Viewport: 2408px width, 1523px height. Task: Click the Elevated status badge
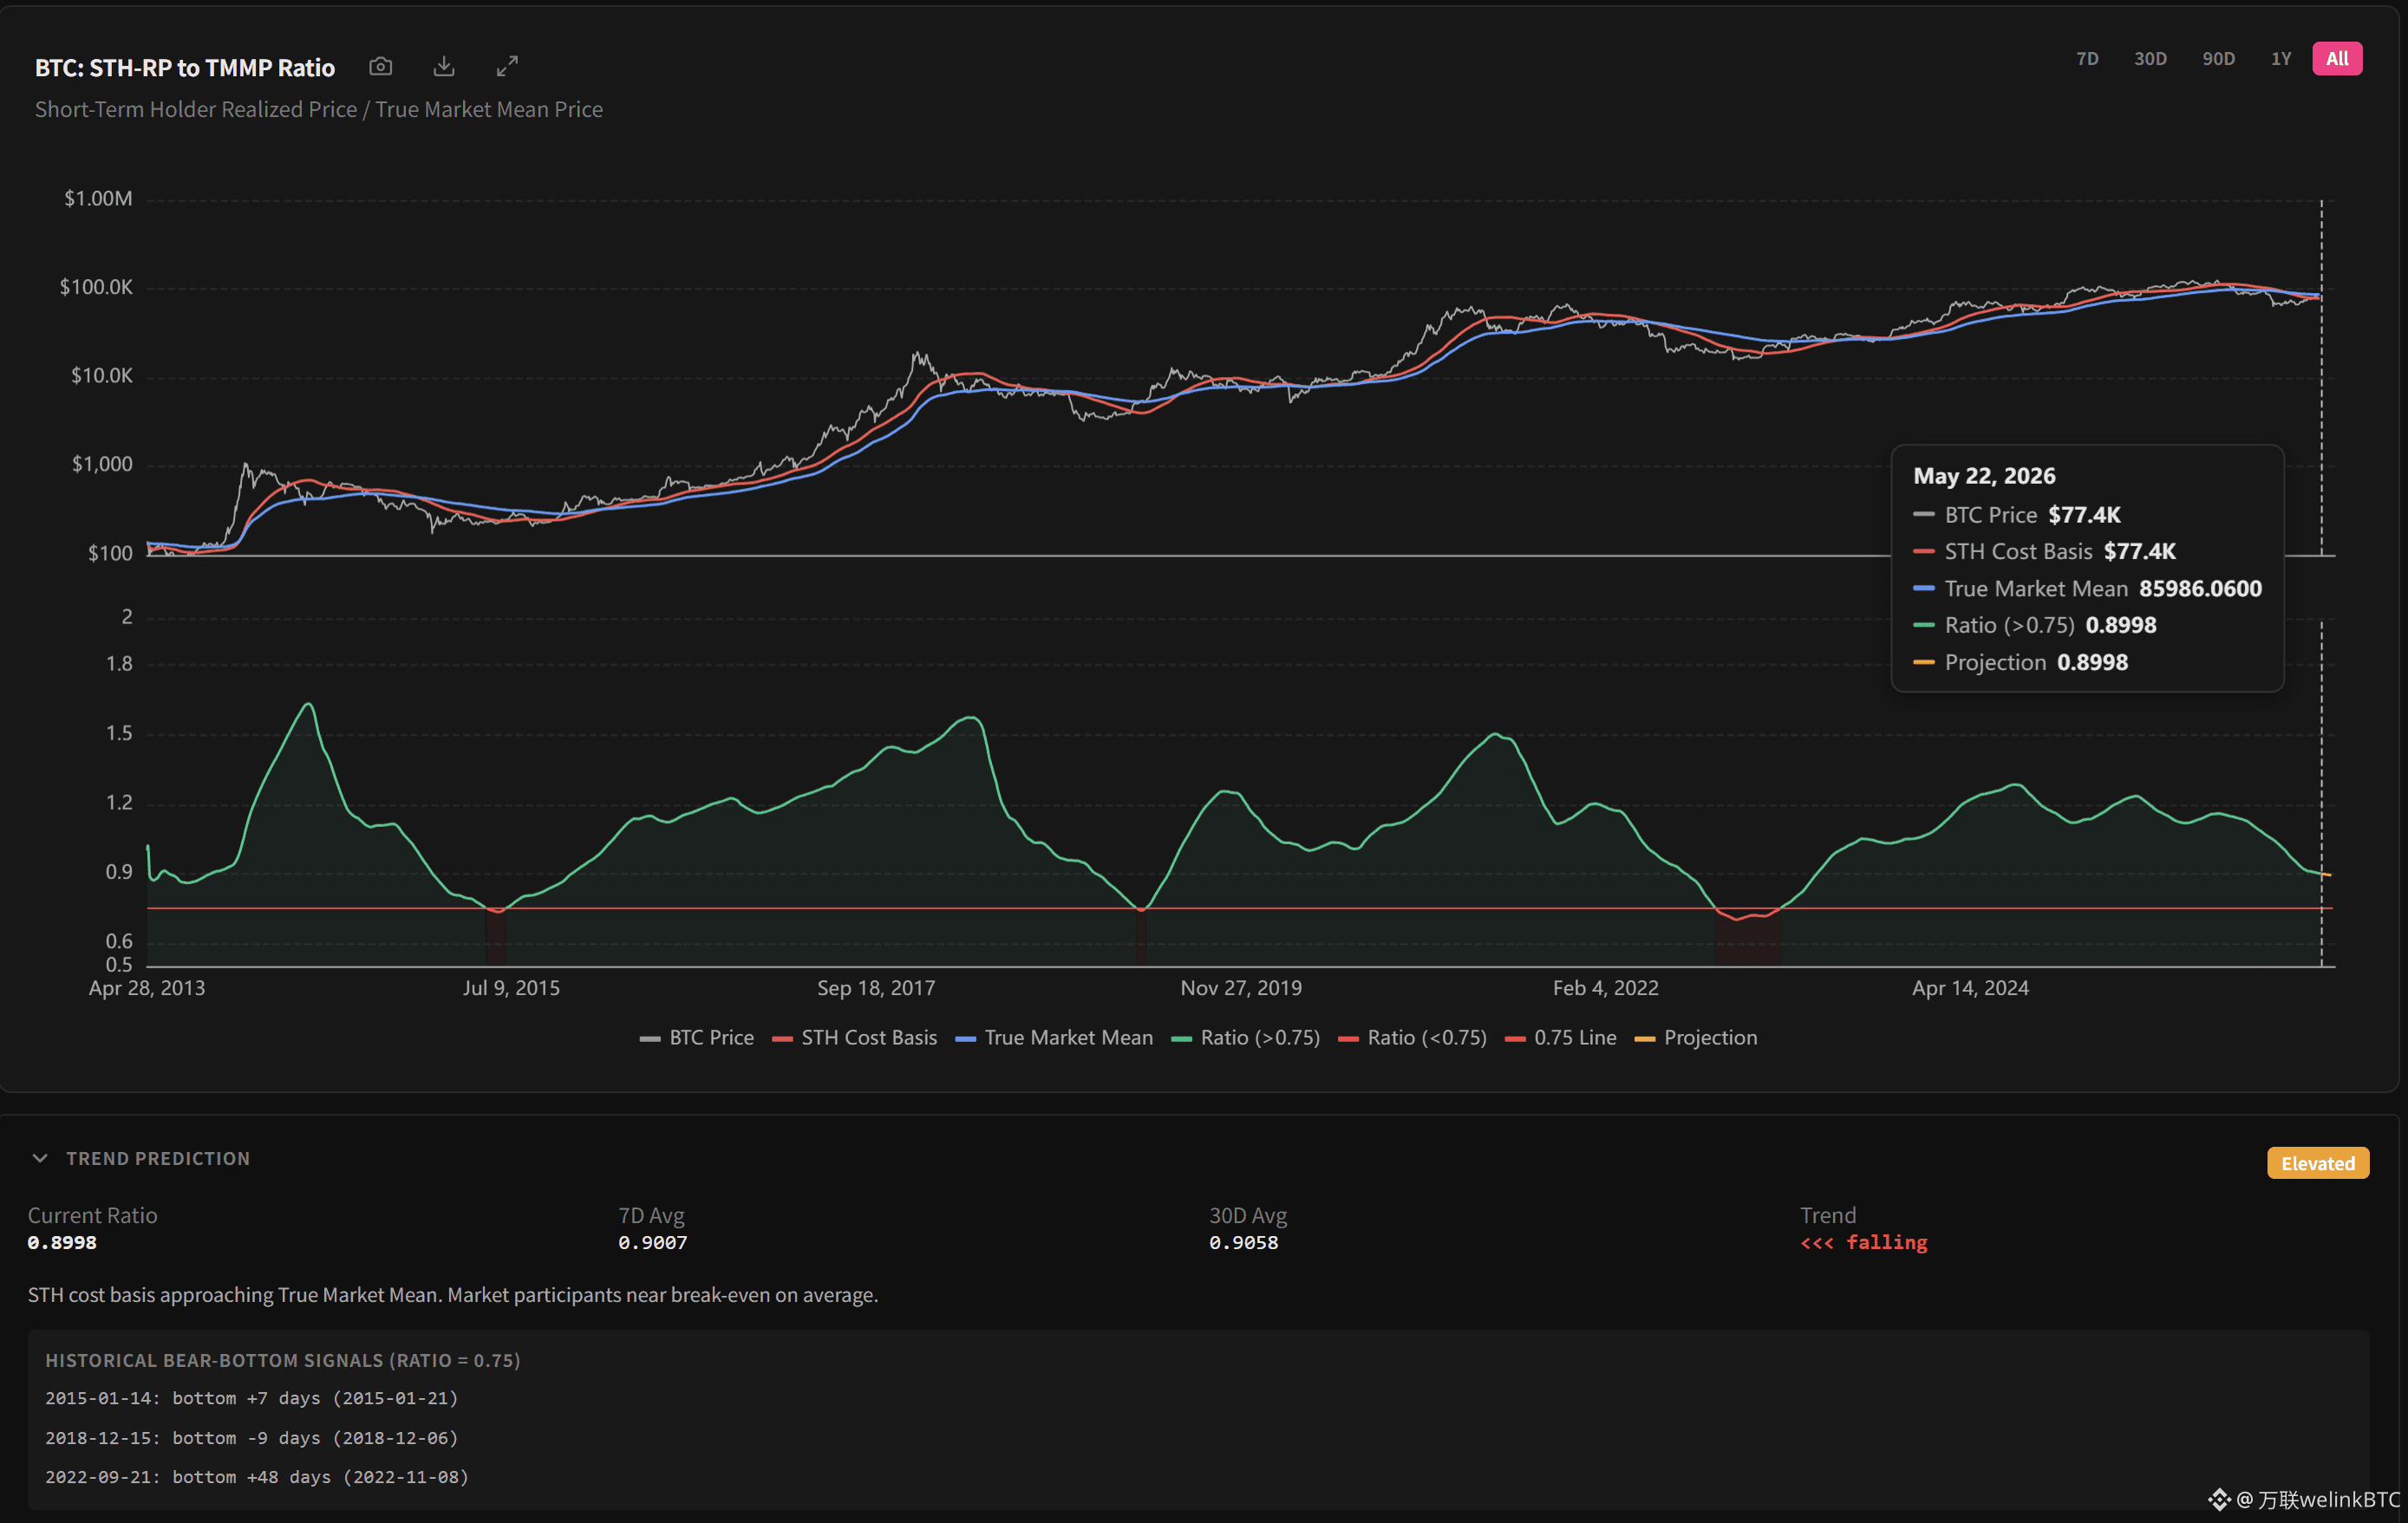click(2318, 1163)
